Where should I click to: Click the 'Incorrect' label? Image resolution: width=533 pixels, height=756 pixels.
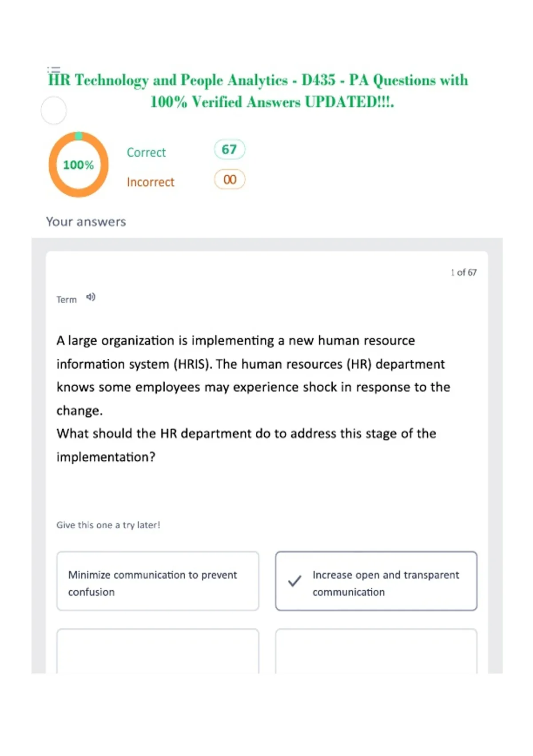tap(151, 182)
